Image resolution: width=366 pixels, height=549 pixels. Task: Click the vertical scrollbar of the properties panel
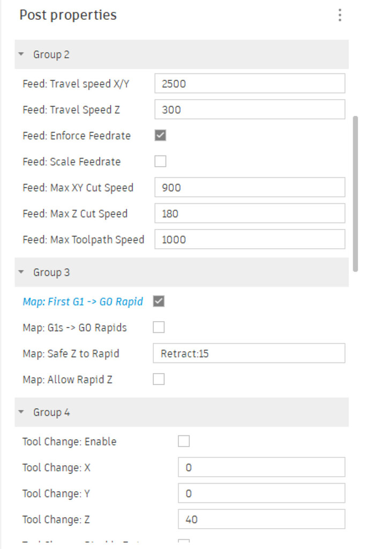point(355,193)
